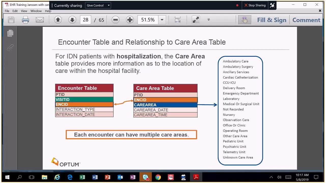This screenshot has height=183, width=326.
Task: Click 'Emergency Department' in the care area list
Action: point(241,93)
